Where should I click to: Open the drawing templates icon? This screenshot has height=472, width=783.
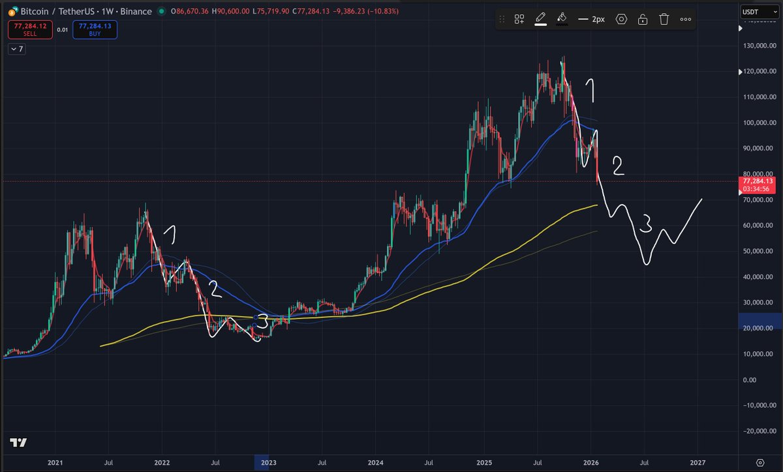(x=519, y=20)
